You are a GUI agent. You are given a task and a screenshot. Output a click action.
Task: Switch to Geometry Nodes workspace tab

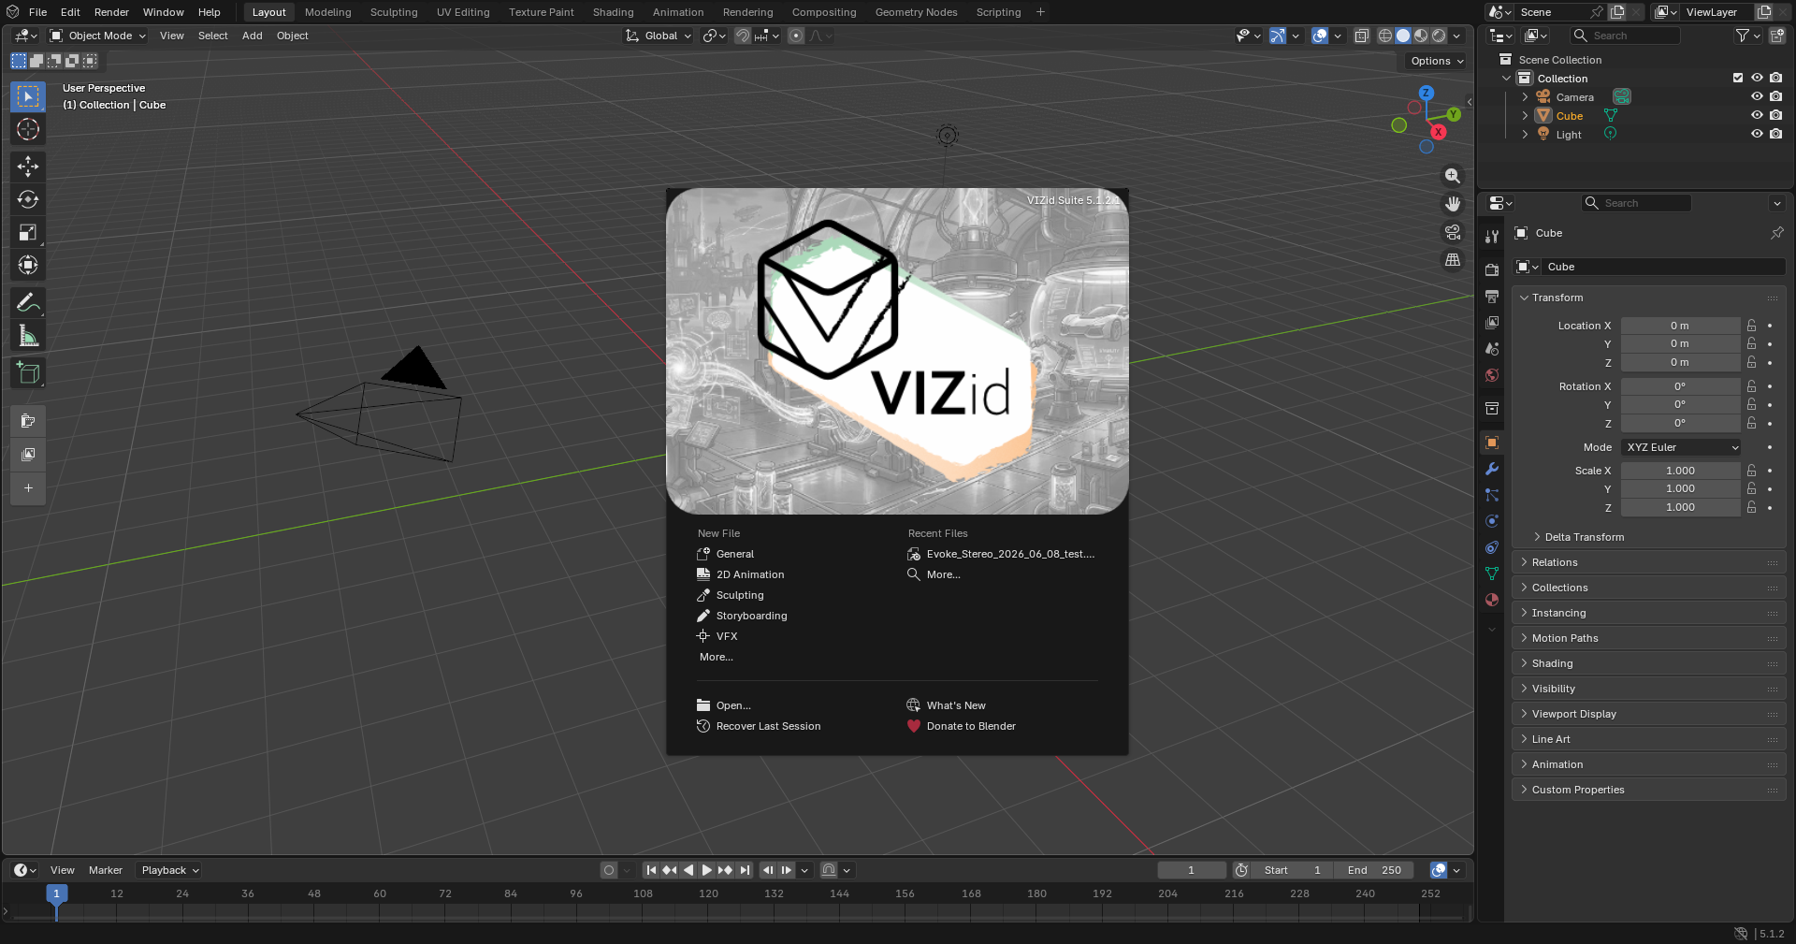click(x=916, y=12)
